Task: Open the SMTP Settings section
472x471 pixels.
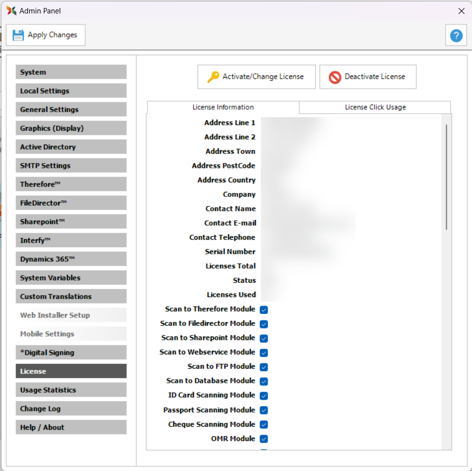Action: point(71,165)
